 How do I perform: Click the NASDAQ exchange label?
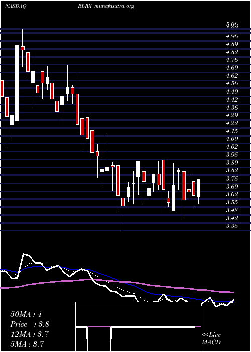[x=16, y=6]
